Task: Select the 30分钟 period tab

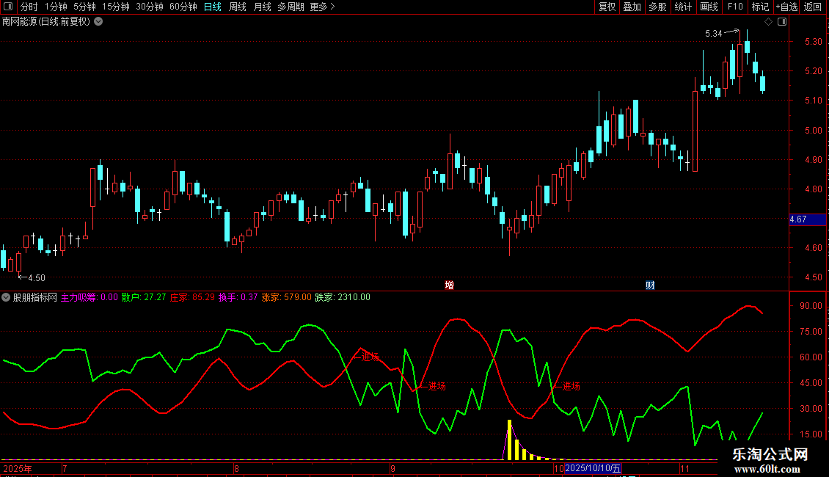Action: (x=150, y=7)
